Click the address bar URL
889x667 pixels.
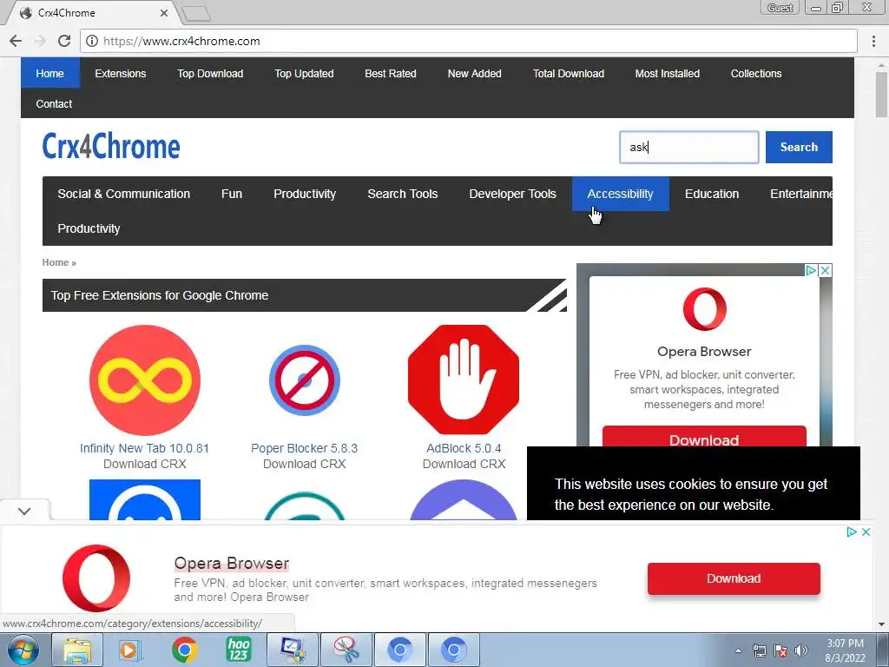click(x=181, y=41)
